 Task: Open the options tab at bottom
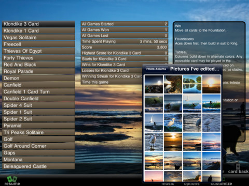pyautogui.click(x=191, y=184)
